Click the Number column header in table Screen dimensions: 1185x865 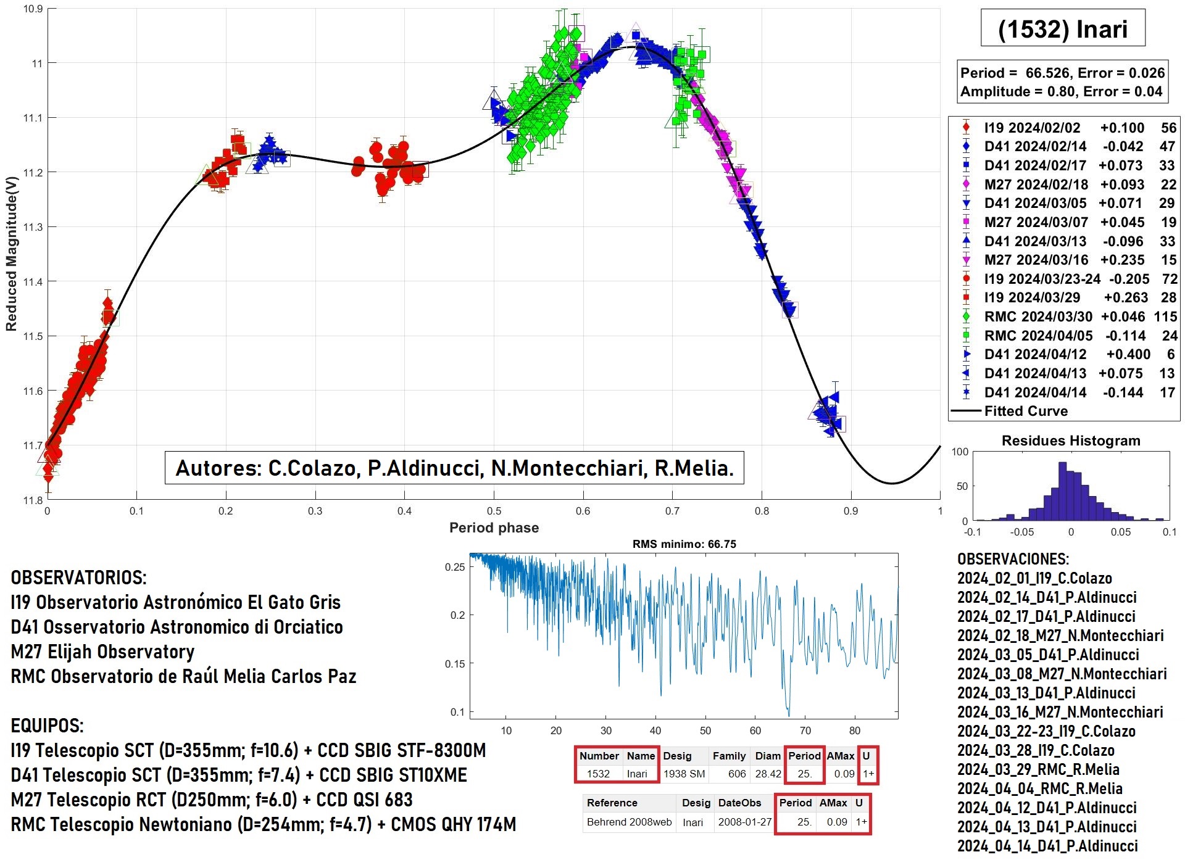pyautogui.click(x=599, y=756)
